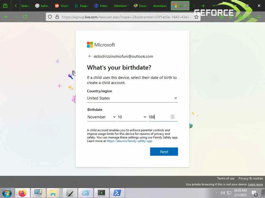The image size is (265, 198).
Task: Open the computer monitor taskbar app
Action: pyautogui.click(x=38, y=193)
